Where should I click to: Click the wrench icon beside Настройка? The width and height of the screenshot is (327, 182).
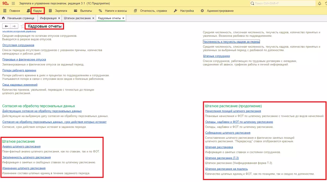[175, 11]
